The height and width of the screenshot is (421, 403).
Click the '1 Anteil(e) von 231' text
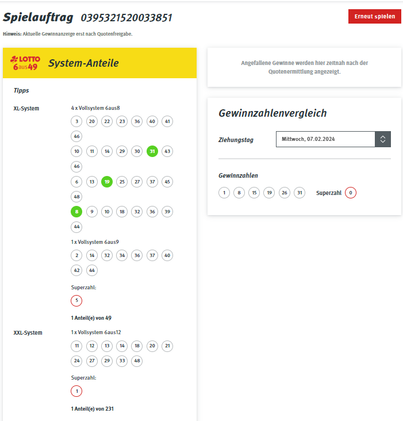(x=93, y=409)
